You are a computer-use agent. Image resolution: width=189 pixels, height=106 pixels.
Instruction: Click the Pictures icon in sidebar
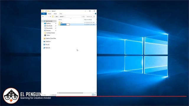pyautogui.click(x=45, y=31)
